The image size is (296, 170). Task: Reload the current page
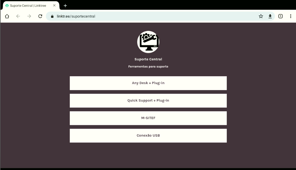[x=40, y=16]
